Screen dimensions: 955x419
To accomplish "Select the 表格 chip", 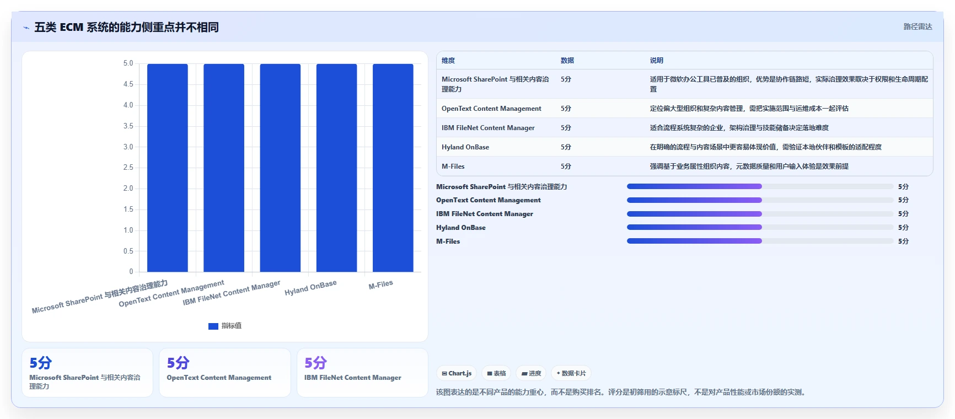I will tap(496, 373).
